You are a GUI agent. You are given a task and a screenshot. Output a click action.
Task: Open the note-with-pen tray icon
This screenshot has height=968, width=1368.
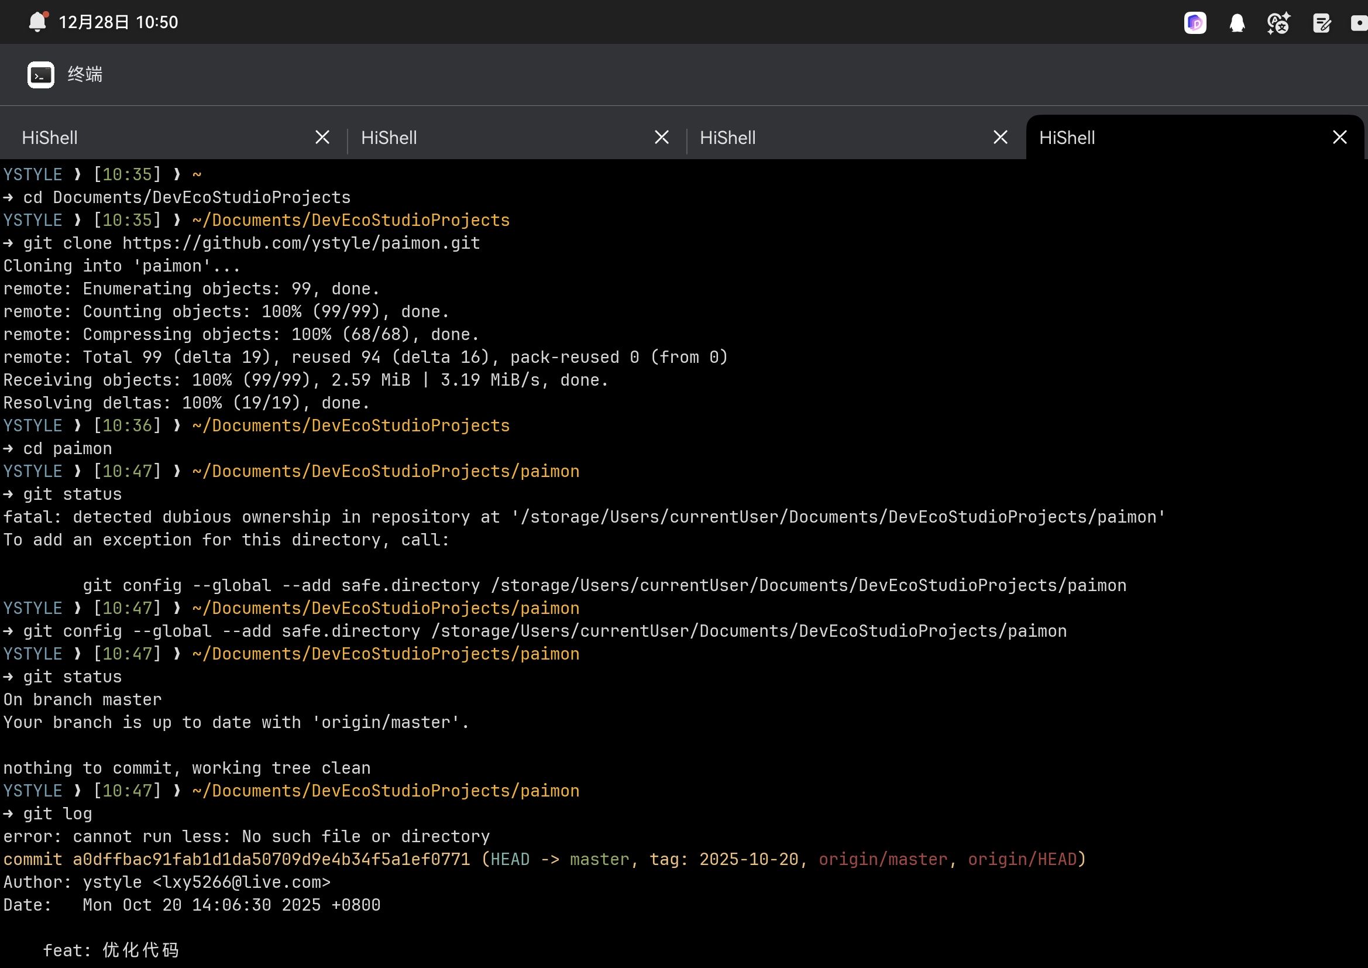pos(1322,23)
